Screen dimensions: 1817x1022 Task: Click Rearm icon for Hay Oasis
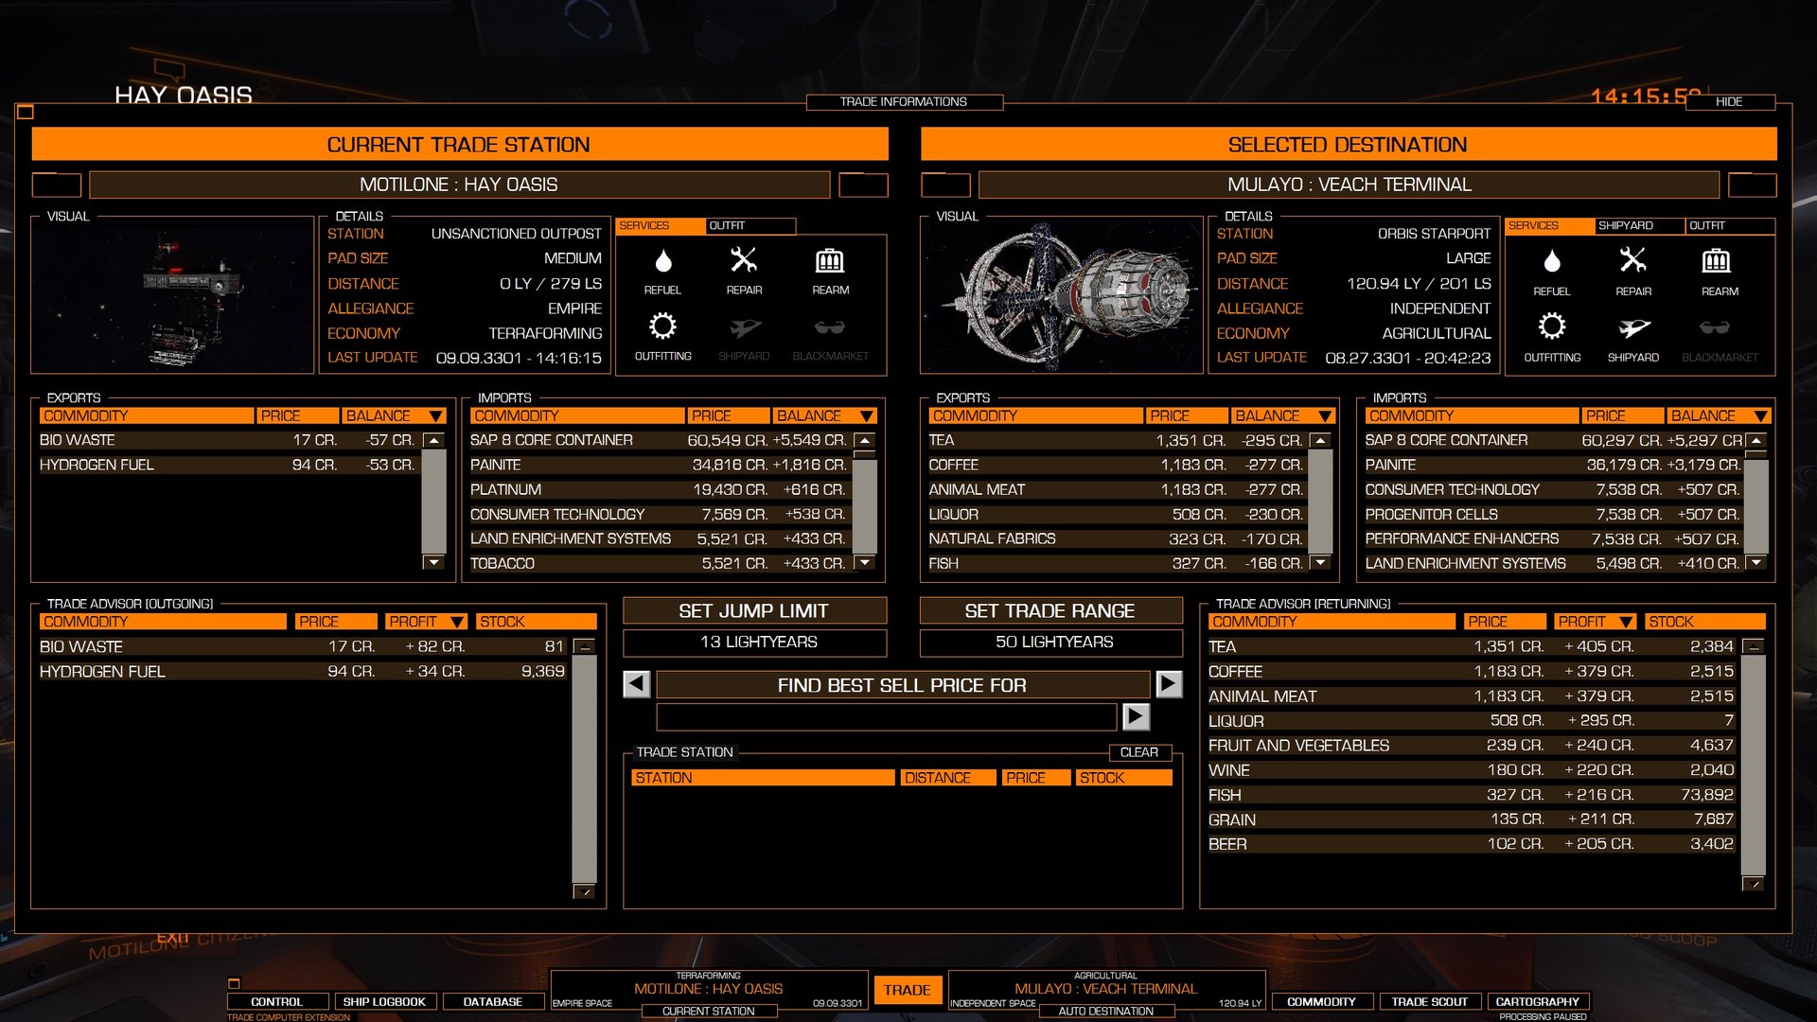click(830, 260)
